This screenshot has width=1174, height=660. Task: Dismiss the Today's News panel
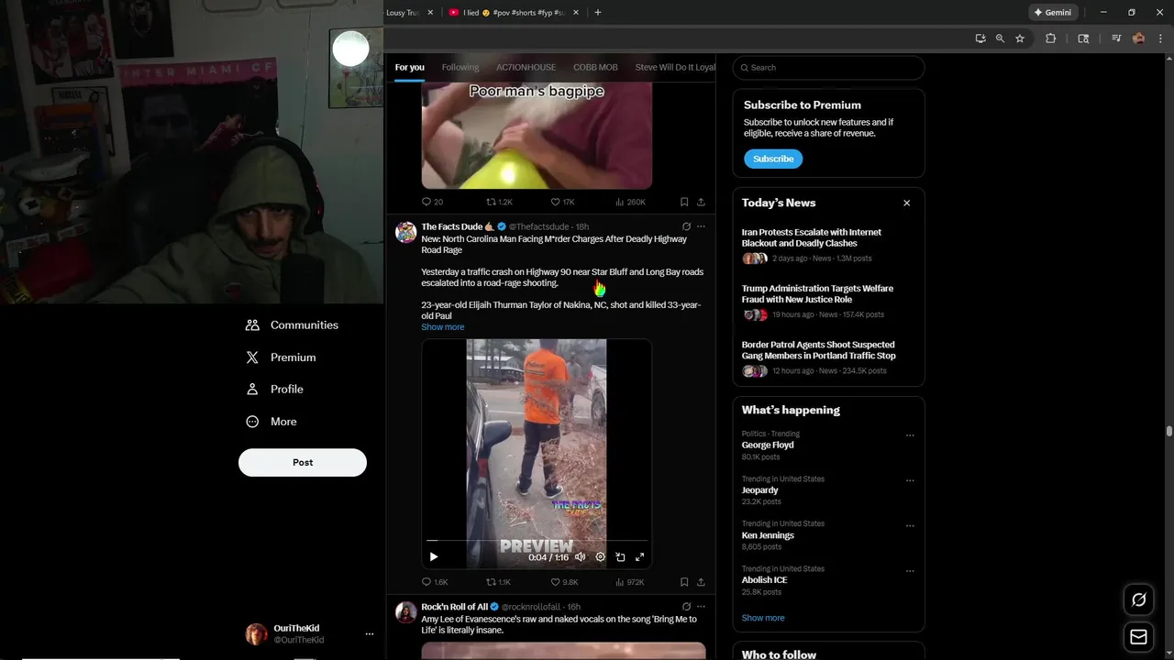pyautogui.click(x=907, y=203)
